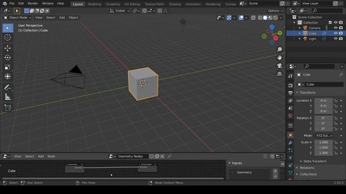
Task: Click the zoom viewport icon
Action: 280,50
